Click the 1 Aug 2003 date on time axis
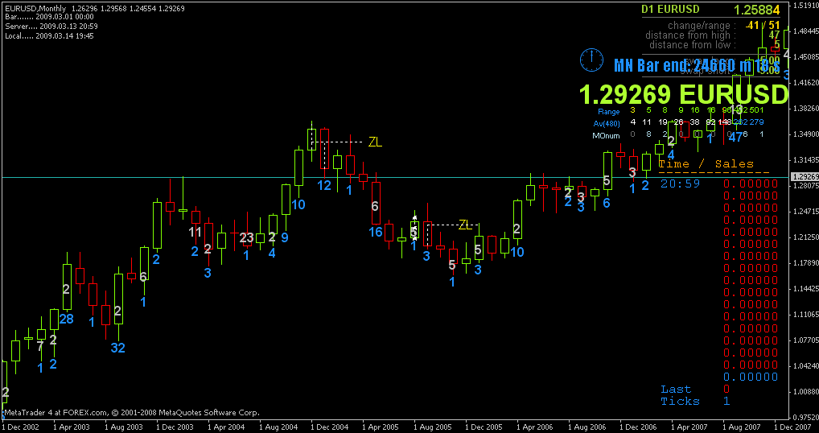This screenshot has height=433, width=819. click(124, 427)
